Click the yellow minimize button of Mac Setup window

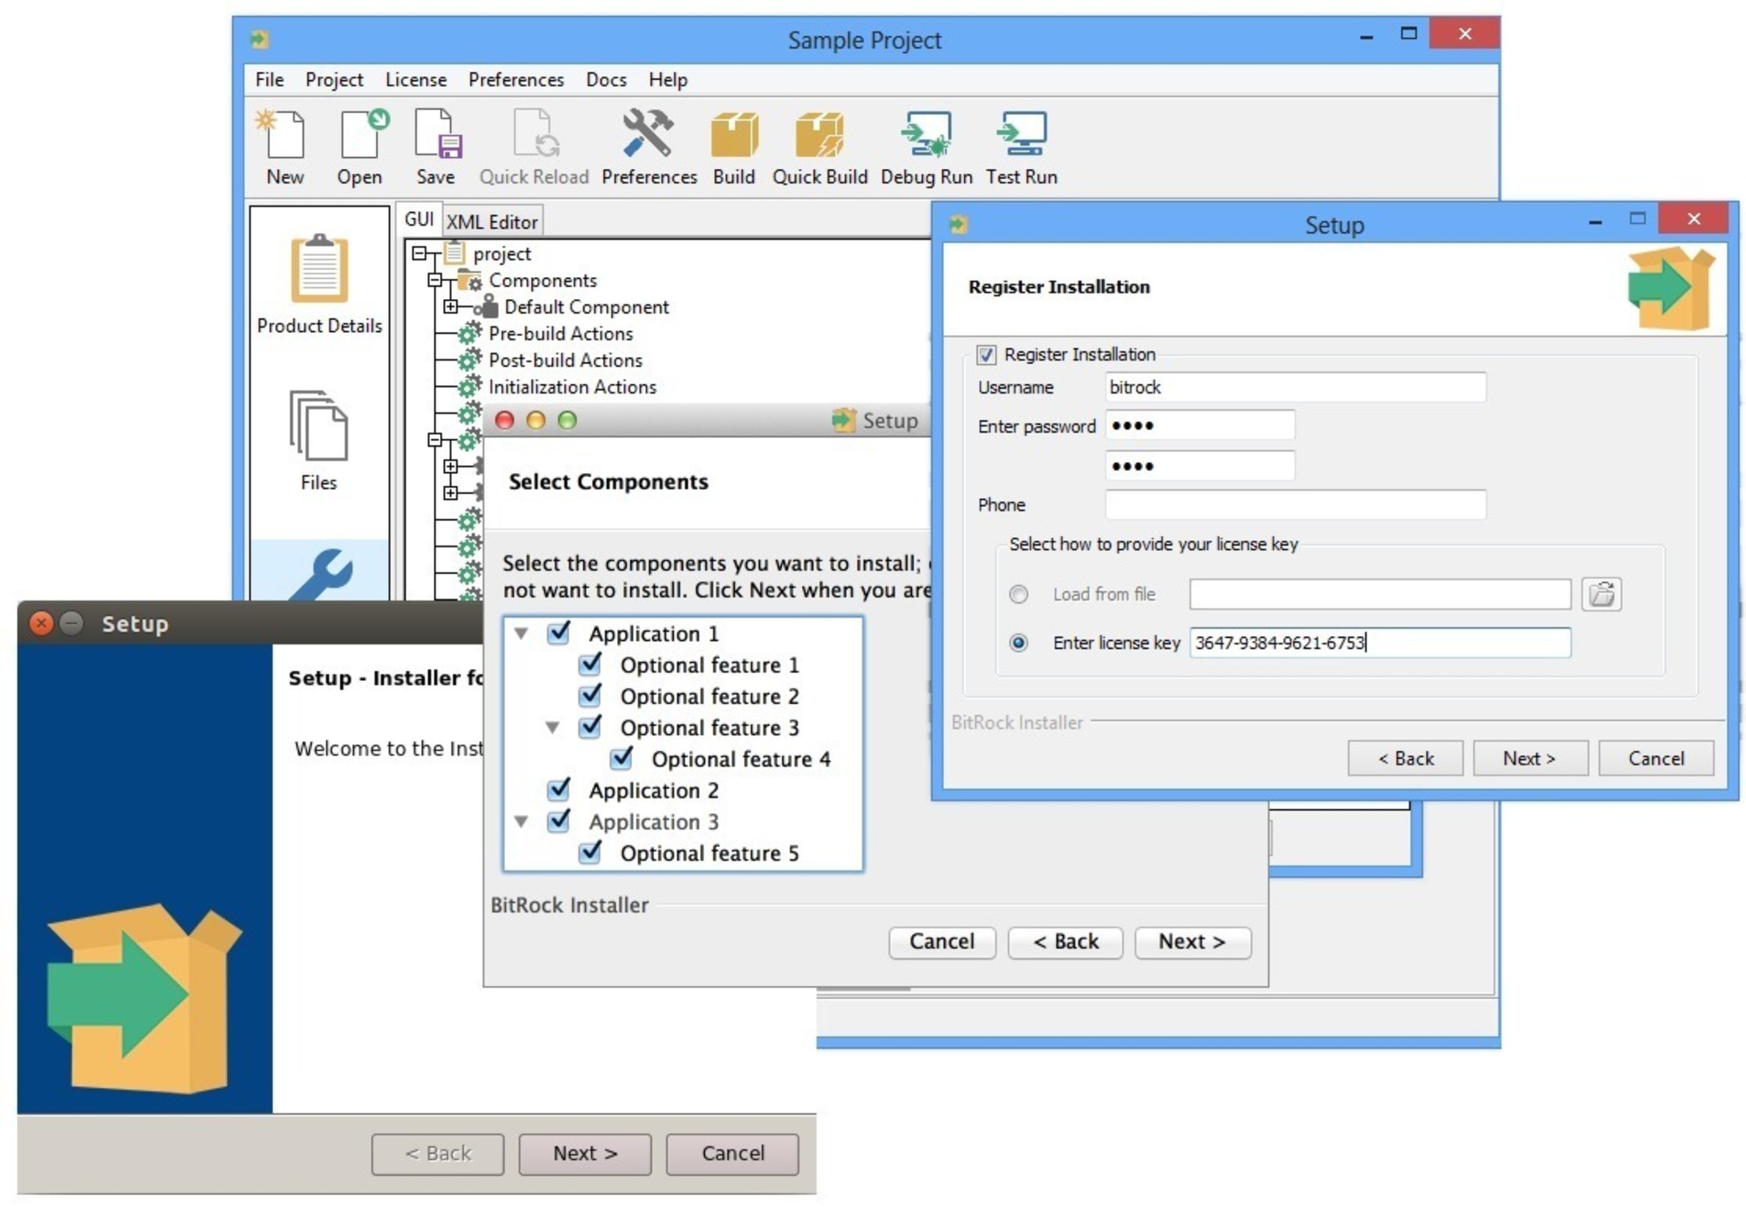click(535, 420)
